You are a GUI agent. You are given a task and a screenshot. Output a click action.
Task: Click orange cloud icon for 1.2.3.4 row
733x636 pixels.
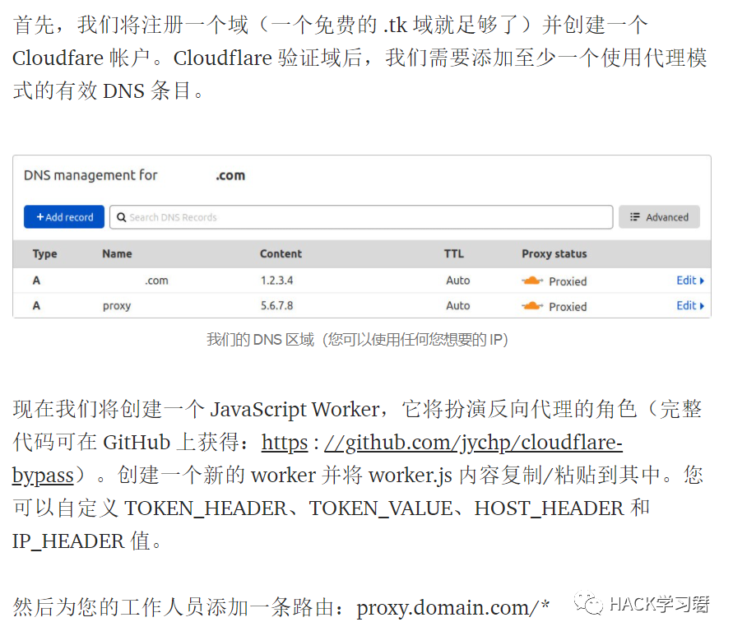(532, 281)
